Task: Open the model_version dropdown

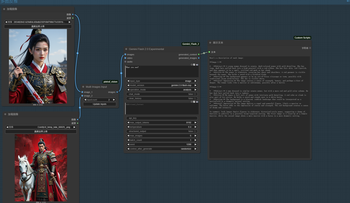Action: (161, 85)
